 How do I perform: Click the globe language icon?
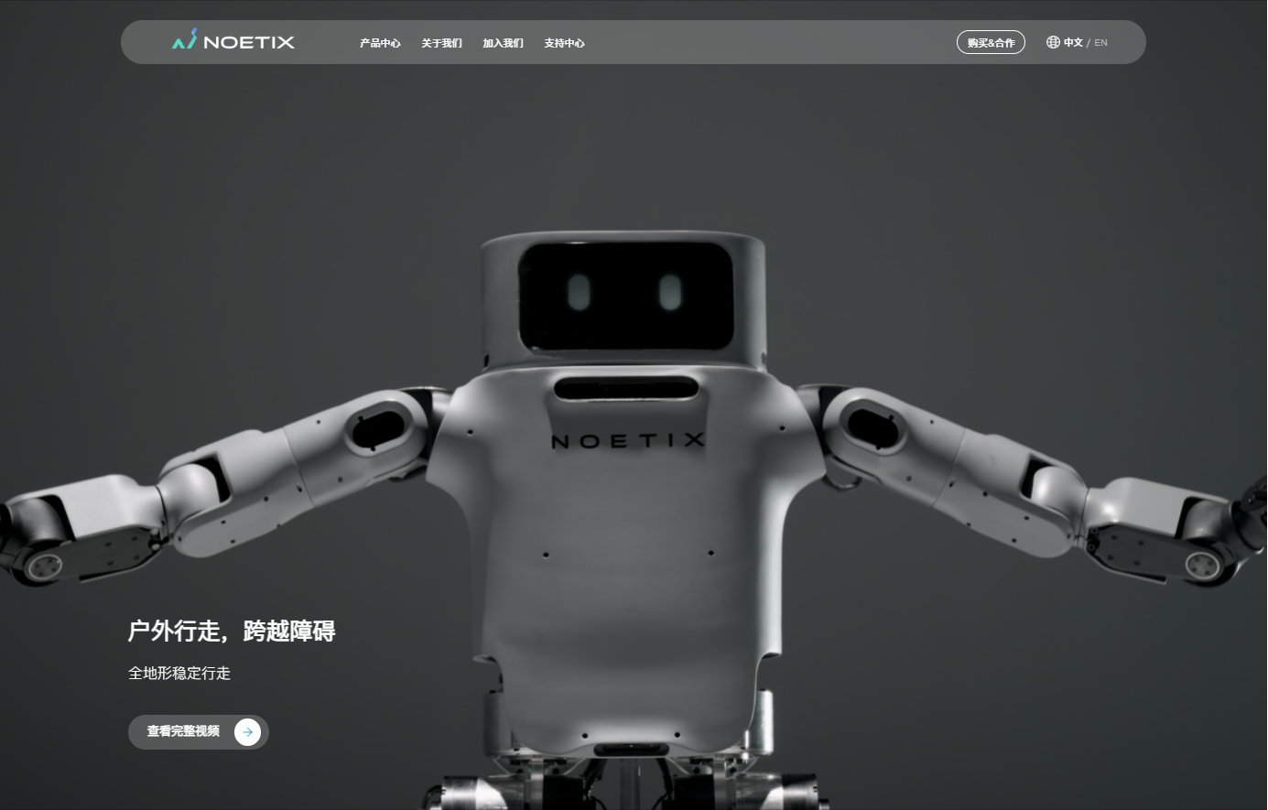(x=1053, y=42)
